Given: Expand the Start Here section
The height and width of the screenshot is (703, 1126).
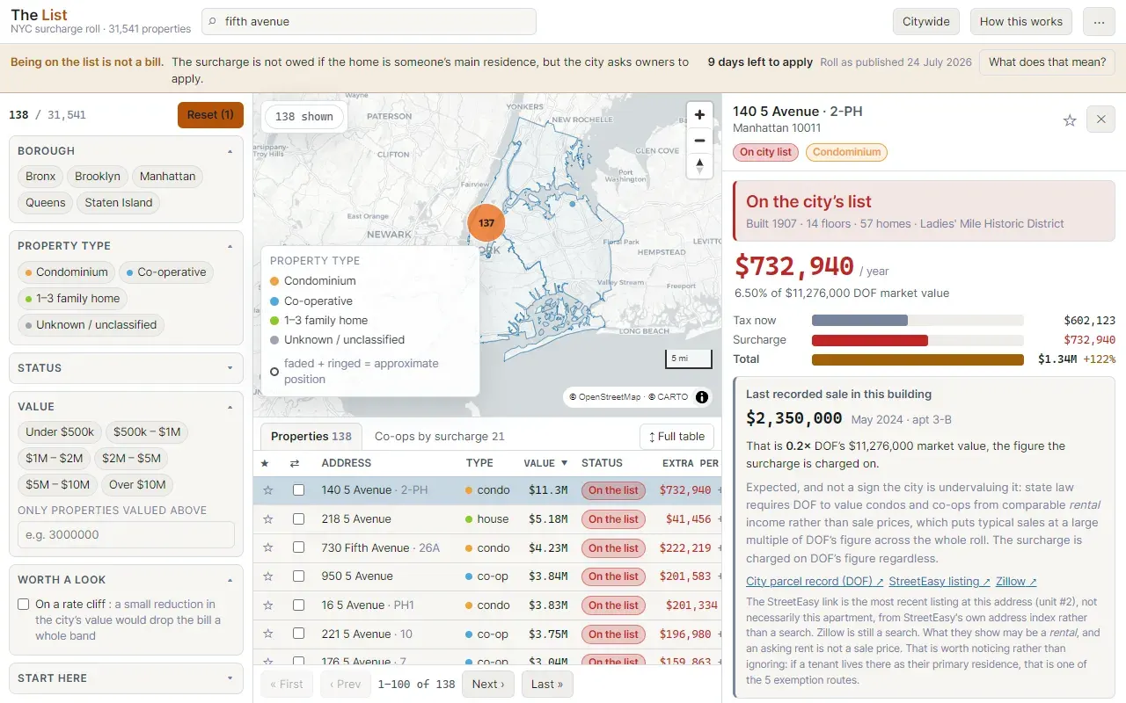Looking at the screenshot, I should pyautogui.click(x=126, y=678).
